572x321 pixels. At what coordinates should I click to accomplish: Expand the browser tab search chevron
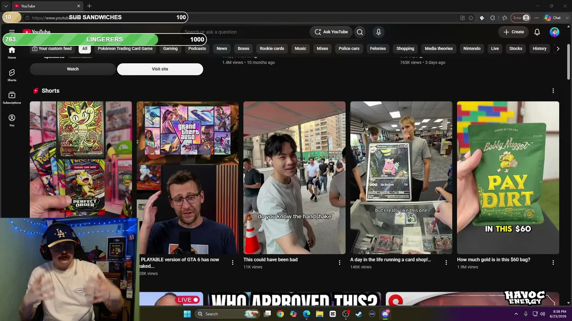click(6, 6)
